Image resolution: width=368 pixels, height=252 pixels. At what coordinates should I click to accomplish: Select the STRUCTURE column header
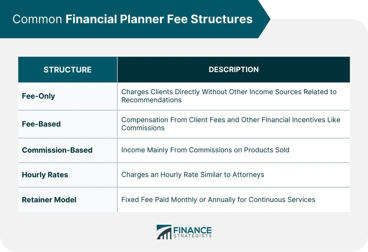68,70
